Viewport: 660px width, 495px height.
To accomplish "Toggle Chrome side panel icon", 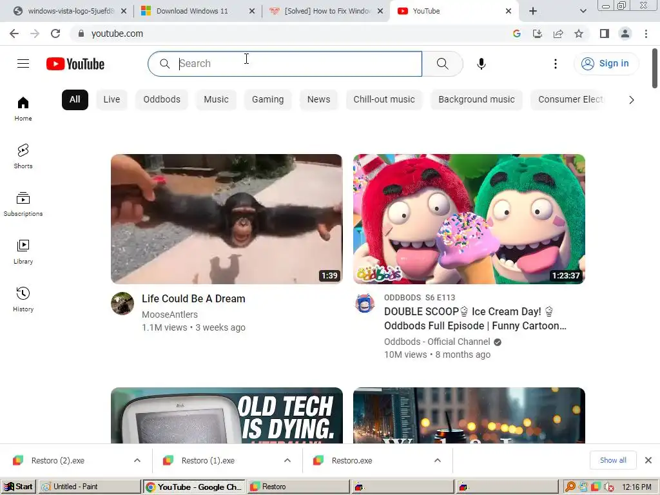I will coord(605,34).
